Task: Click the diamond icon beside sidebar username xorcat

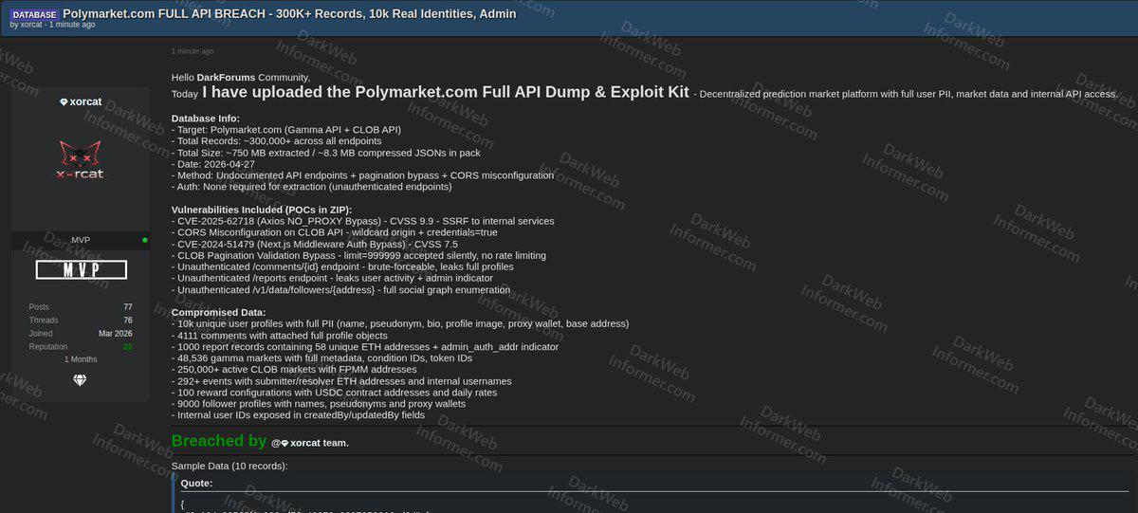Action: [64, 101]
